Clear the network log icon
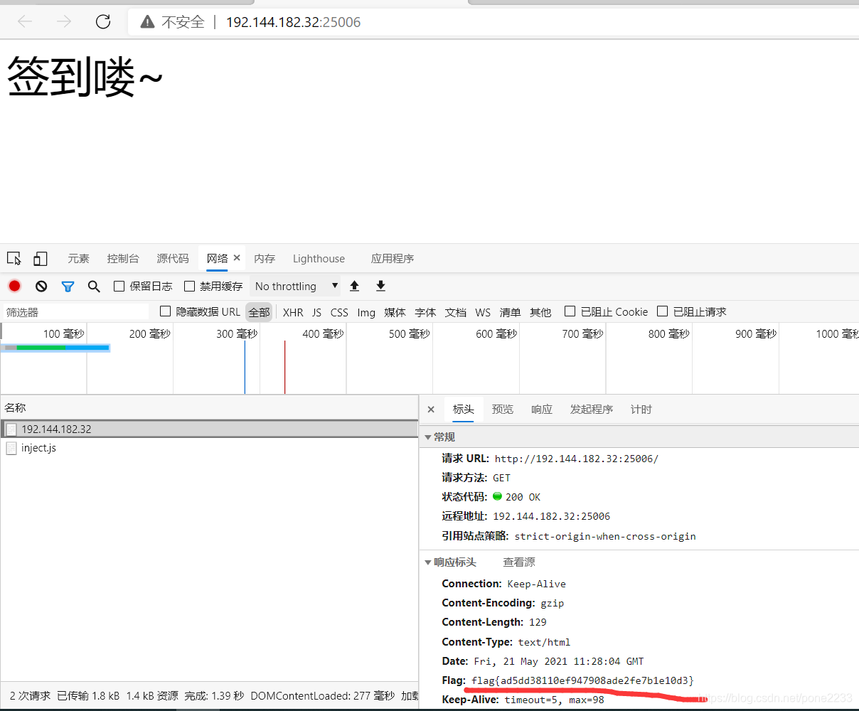The image size is (859, 711). pos(41,286)
